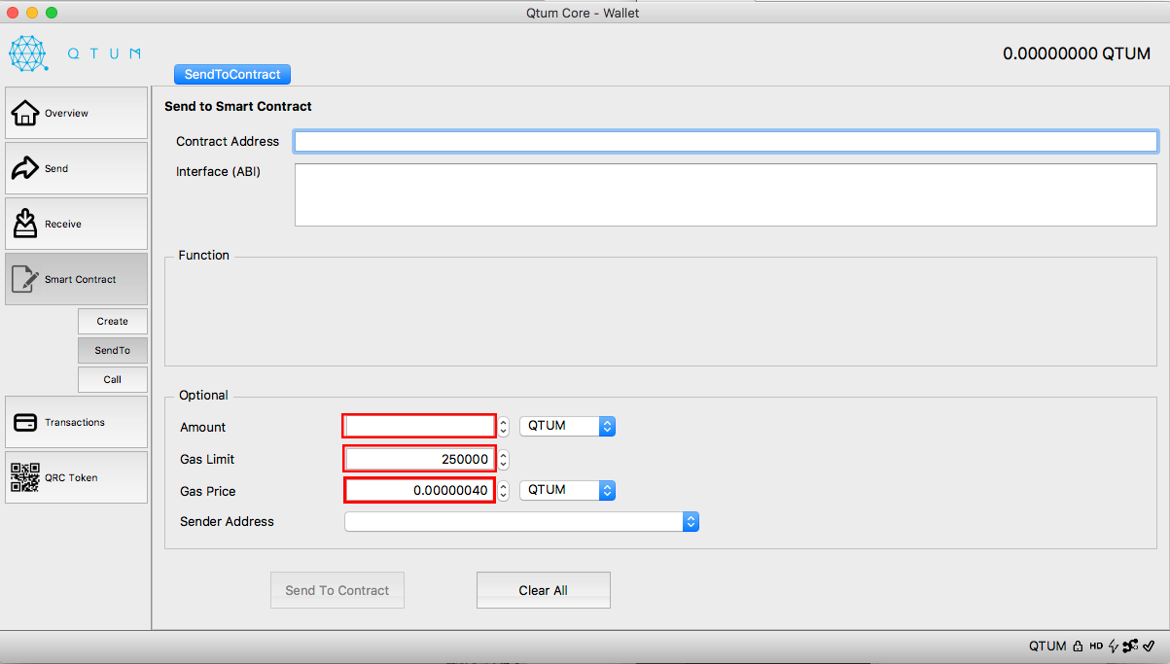Go to the Send page

pyautogui.click(x=77, y=168)
